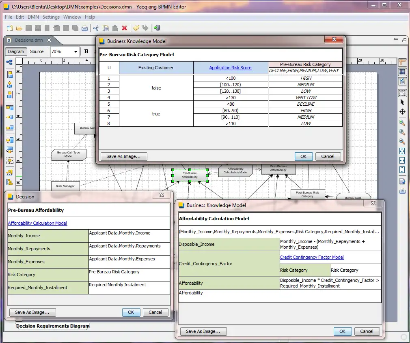Viewport: 410px width, 343px height.
Task: Click Save As Image in Decision dialog
Action: tap(32, 312)
